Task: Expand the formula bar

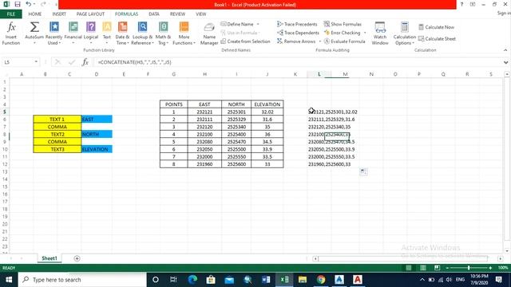Action: pos(505,62)
